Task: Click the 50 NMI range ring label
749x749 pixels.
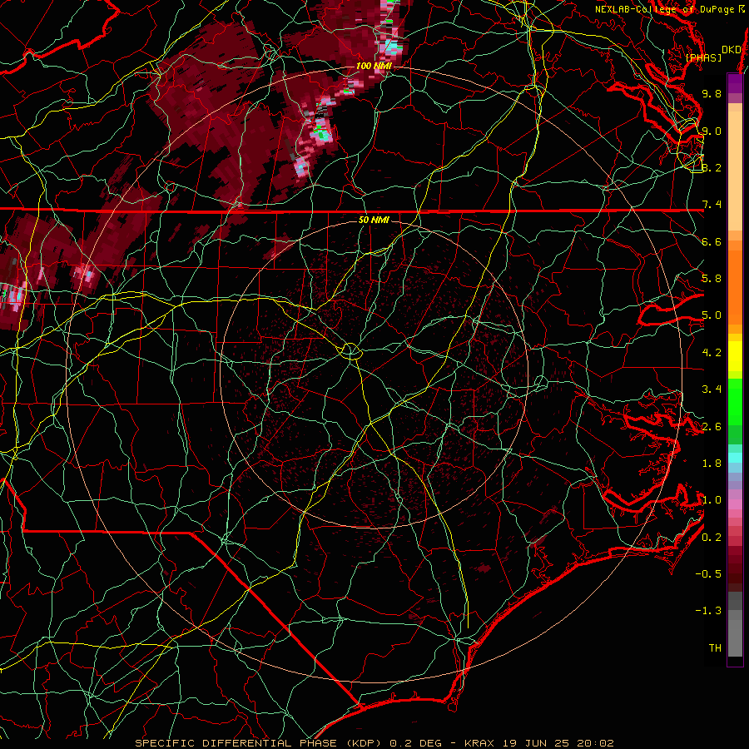Action: [x=374, y=220]
